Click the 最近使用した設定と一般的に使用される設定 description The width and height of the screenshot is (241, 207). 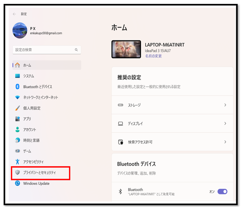point(149,87)
